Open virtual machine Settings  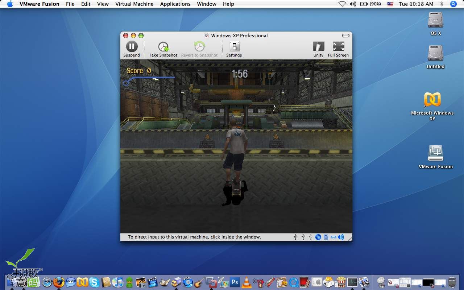[x=234, y=49]
